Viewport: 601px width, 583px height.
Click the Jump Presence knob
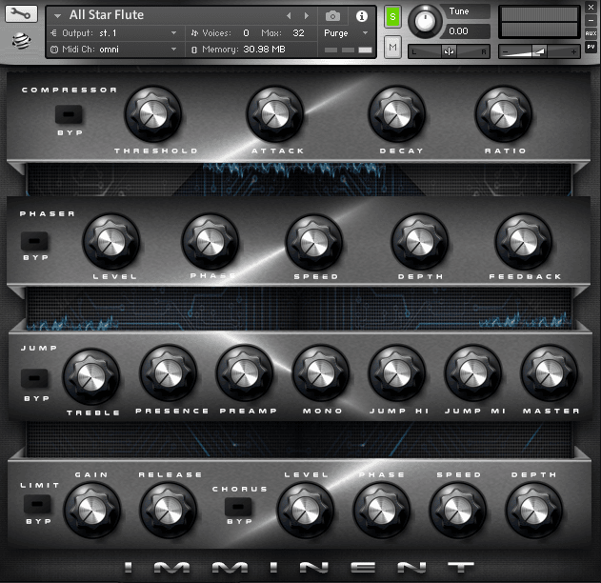click(x=169, y=373)
